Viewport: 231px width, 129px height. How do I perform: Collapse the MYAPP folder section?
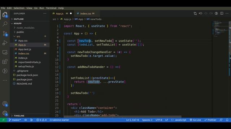[30, 23]
